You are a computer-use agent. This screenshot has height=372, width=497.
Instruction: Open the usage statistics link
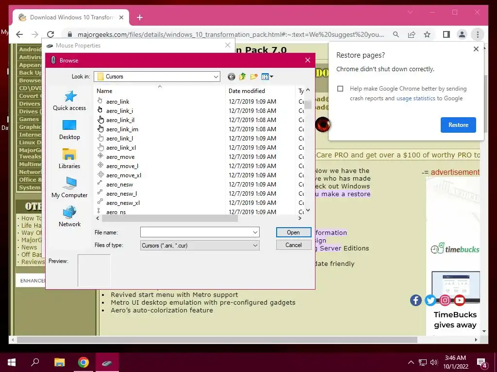coord(415,98)
